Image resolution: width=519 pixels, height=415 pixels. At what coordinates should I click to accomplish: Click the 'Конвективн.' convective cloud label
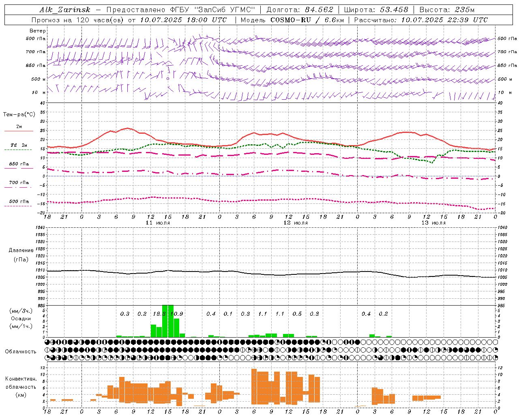tap(21, 379)
